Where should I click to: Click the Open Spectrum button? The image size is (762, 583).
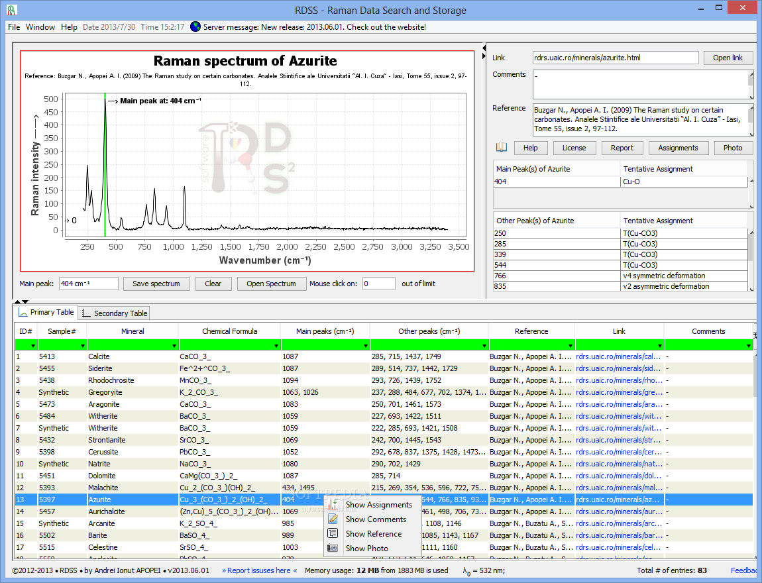[x=271, y=284]
